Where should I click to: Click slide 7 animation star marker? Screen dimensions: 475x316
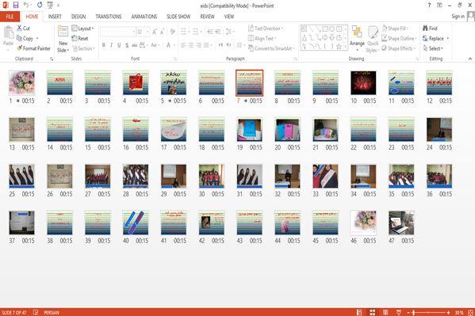click(x=245, y=101)
